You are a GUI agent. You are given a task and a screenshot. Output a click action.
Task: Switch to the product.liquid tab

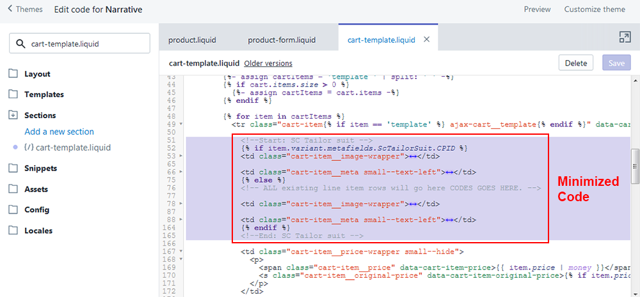coord(192,40)
